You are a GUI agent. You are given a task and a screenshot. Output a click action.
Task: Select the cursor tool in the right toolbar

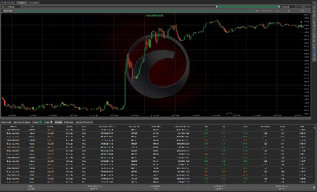tap(314, 4)
